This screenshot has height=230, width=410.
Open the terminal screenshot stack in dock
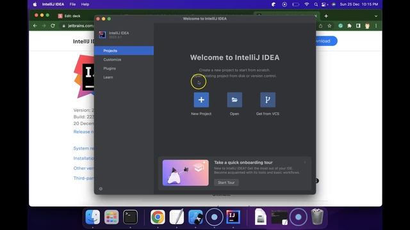click(x=279, y=217)
